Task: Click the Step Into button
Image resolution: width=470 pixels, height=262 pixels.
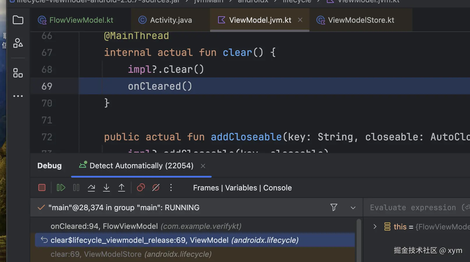Action: [106, 188]
